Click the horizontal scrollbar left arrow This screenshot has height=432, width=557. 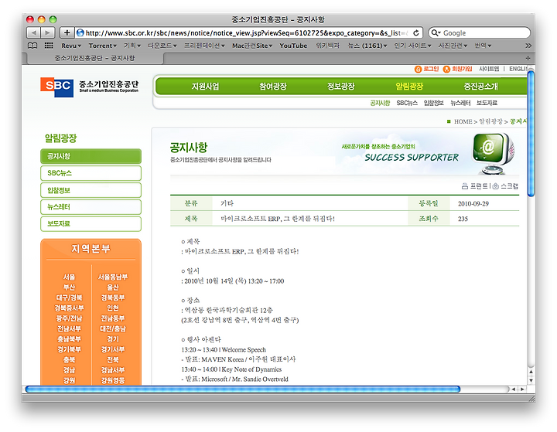514,389
